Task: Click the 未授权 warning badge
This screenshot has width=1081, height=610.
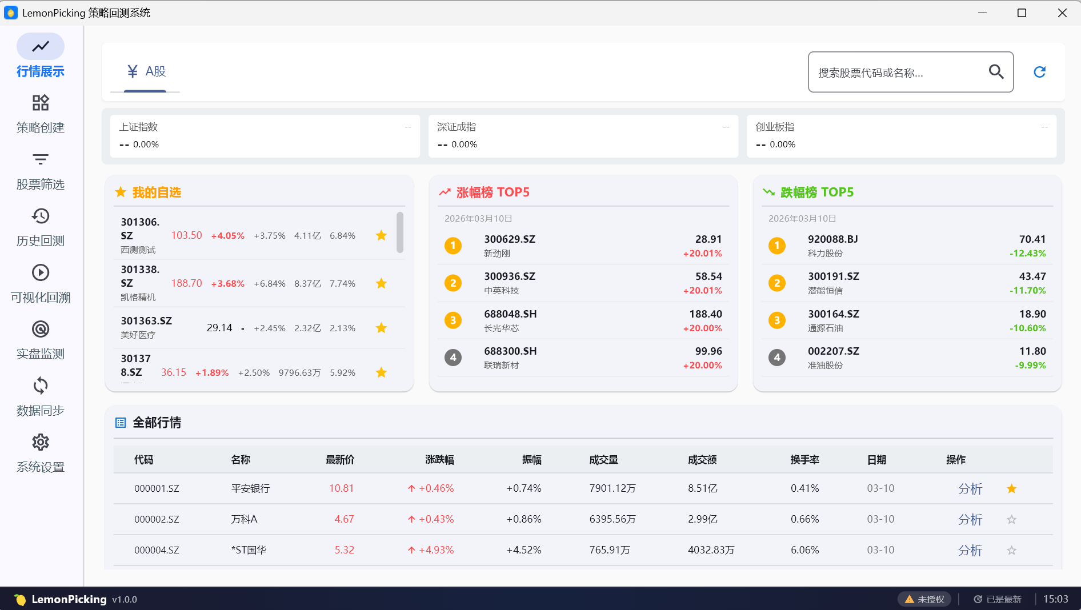Action: click(924, 599)
